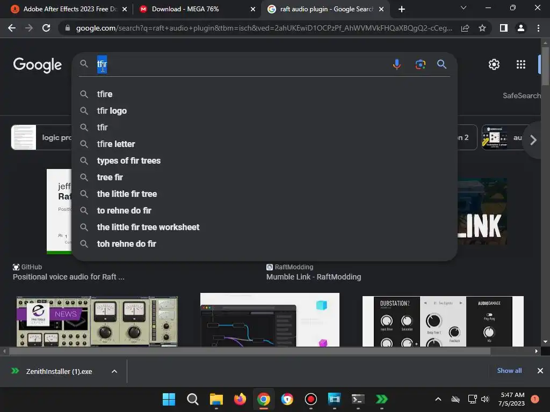Expand ZenithInstaller download options arrow

click(x=114, y=371)
